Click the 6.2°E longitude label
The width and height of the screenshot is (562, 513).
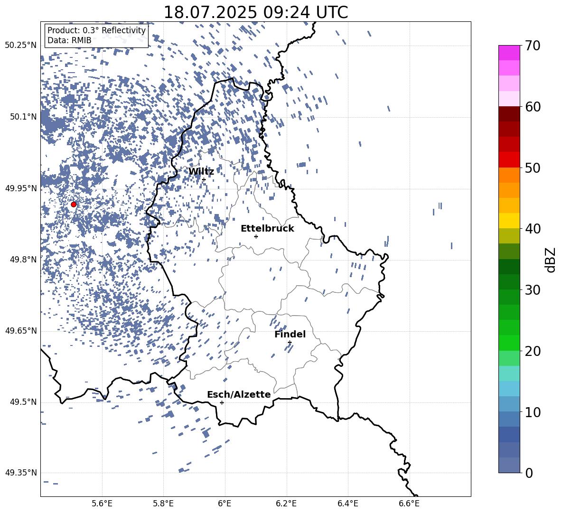(x=286, y=504)
